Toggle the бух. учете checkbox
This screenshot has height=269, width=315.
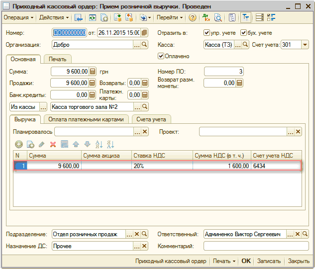tap(244, 33)
